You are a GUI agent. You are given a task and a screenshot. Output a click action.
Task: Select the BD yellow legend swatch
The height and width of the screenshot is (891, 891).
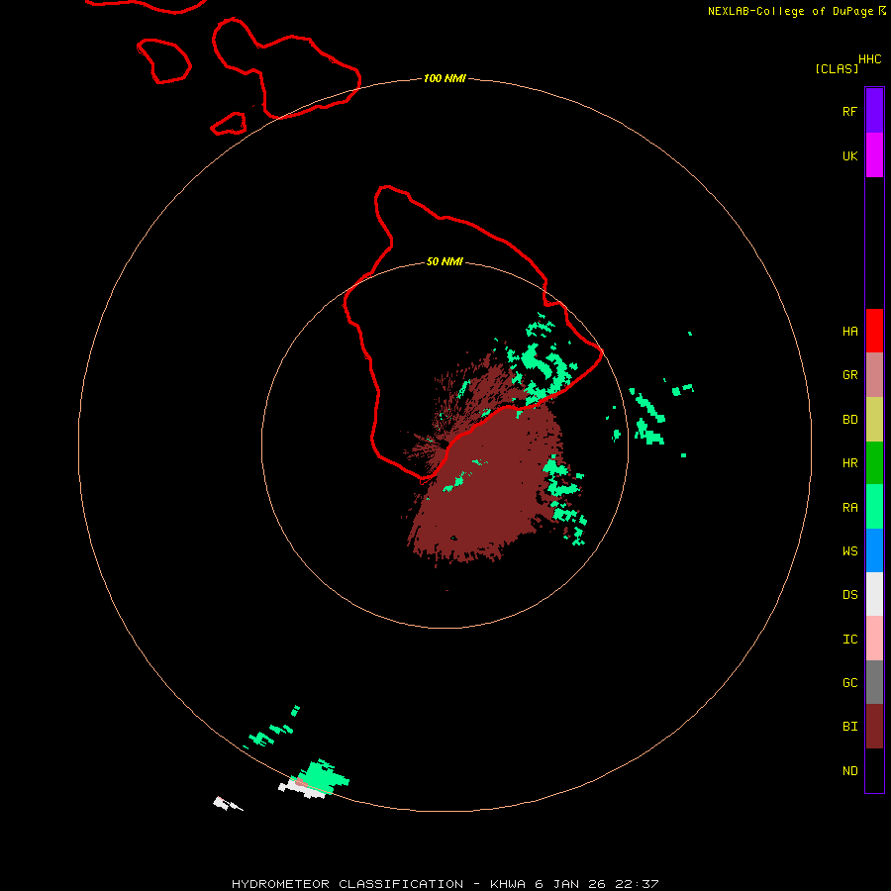[x=874, y=420]
